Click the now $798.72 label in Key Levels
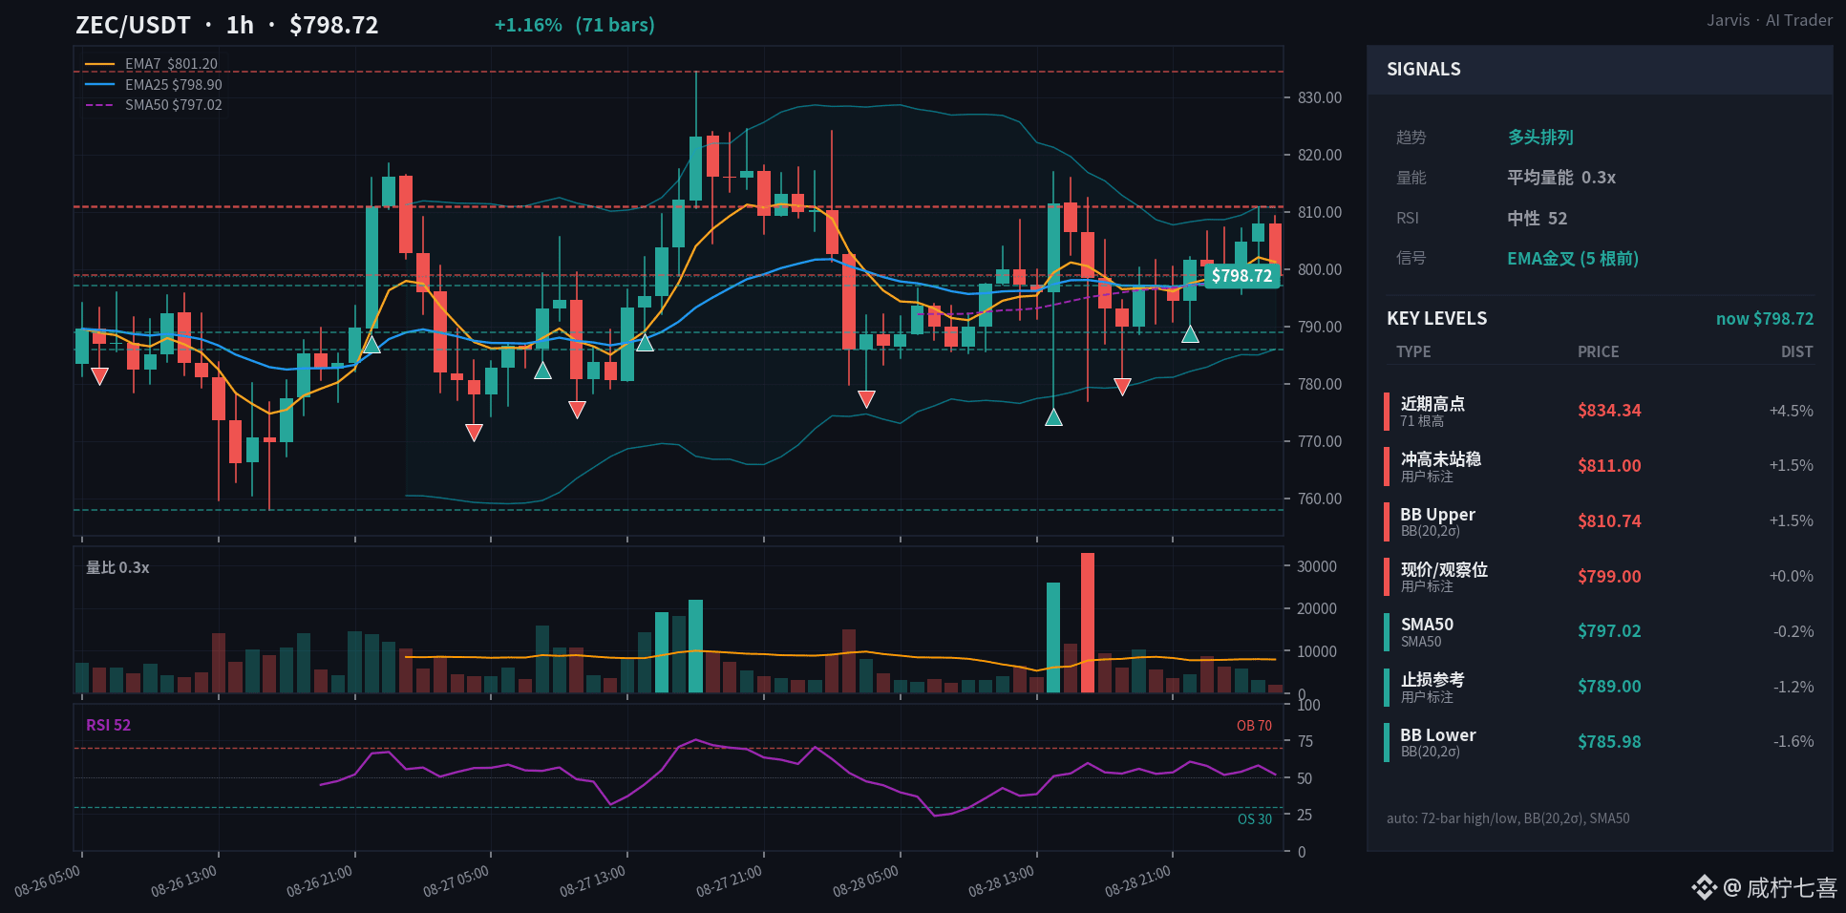1846x913 pixels. (x=1765, y=319)
